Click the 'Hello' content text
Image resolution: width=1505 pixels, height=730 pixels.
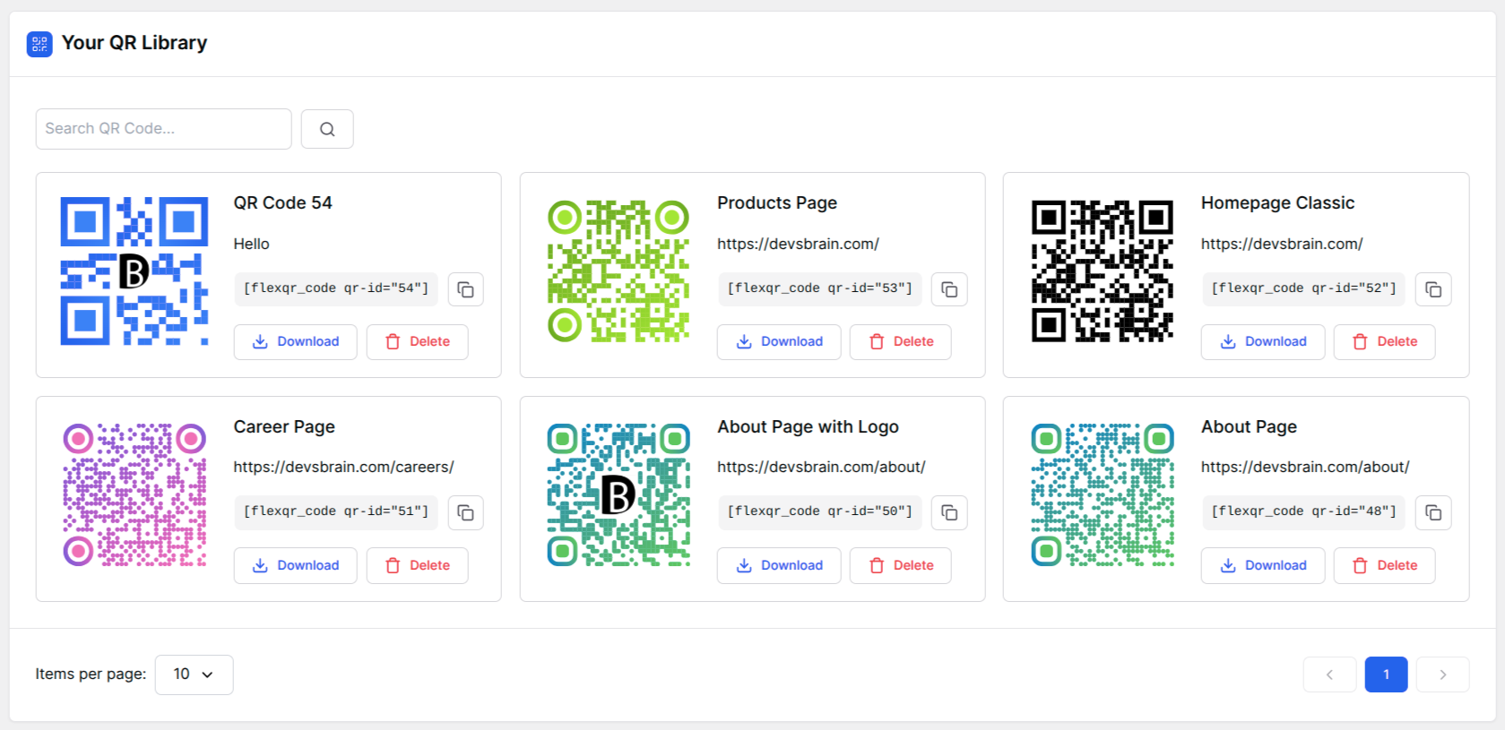tap(252, 245)
